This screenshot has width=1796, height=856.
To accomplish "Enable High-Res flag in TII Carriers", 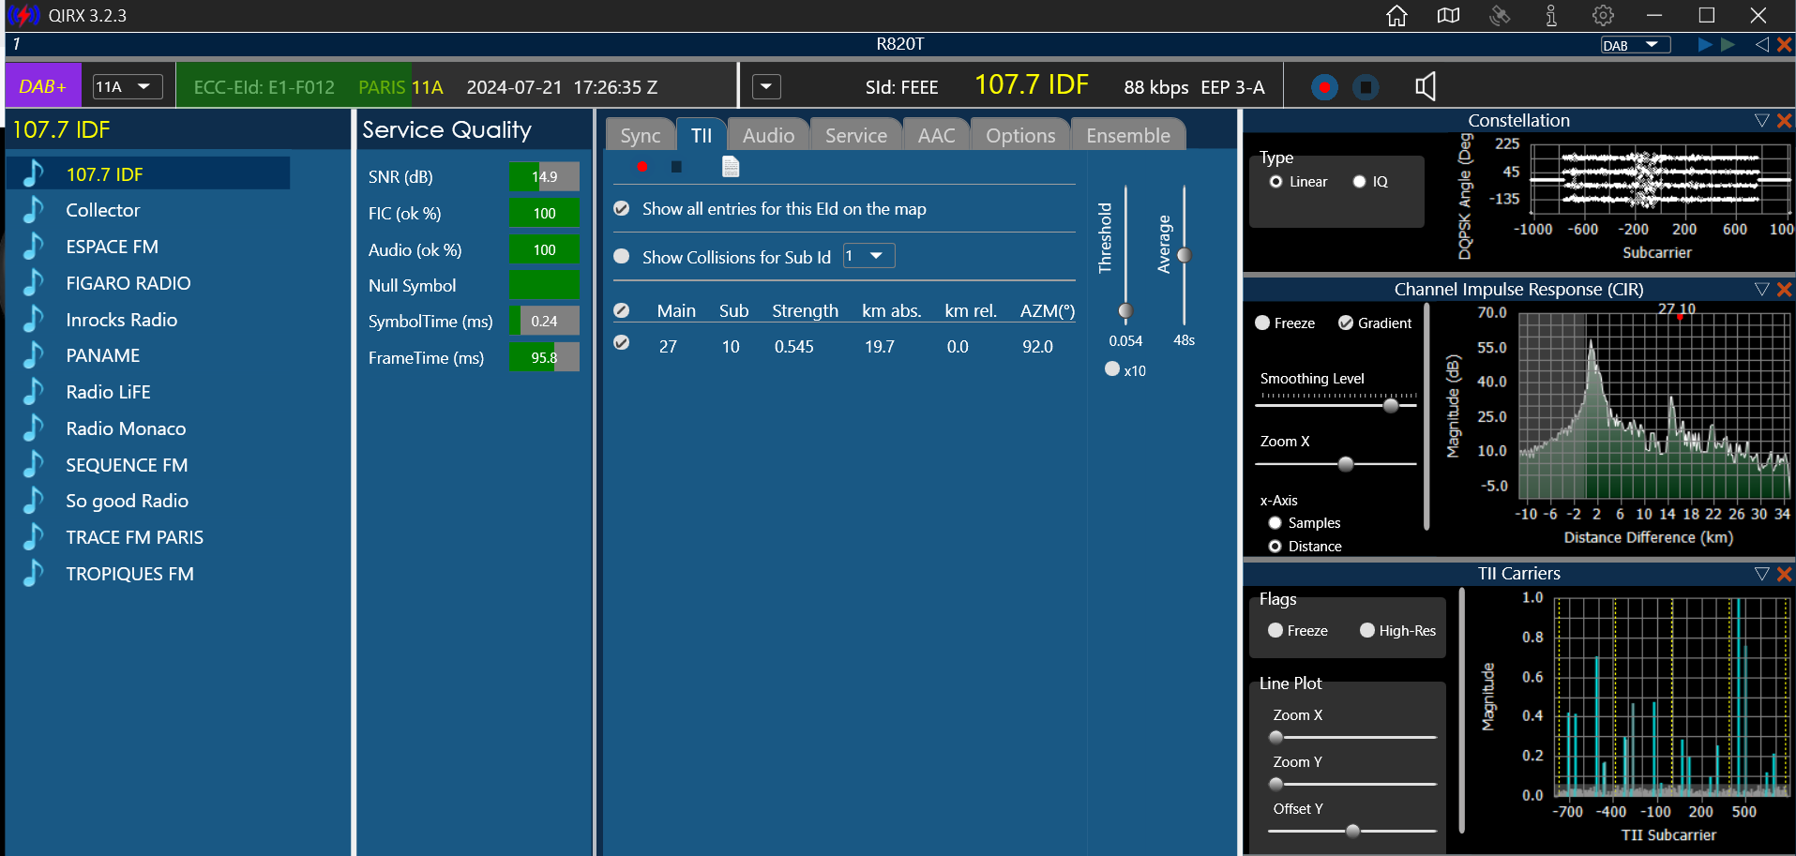I will pyautogui.click(x=1367, y=630).
